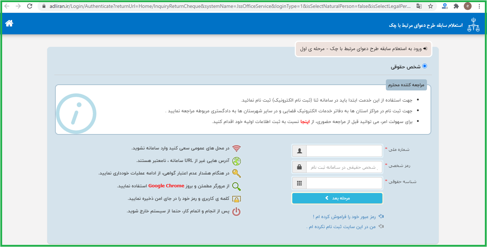Click the Google Chrome red text

(167, 186)
